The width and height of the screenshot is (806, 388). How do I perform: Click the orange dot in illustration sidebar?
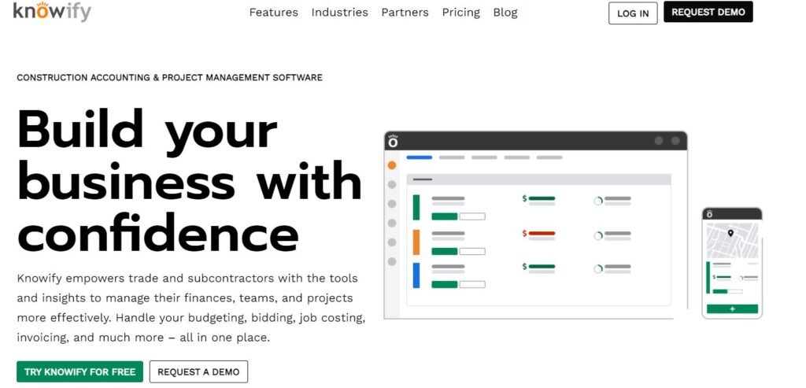392,165
